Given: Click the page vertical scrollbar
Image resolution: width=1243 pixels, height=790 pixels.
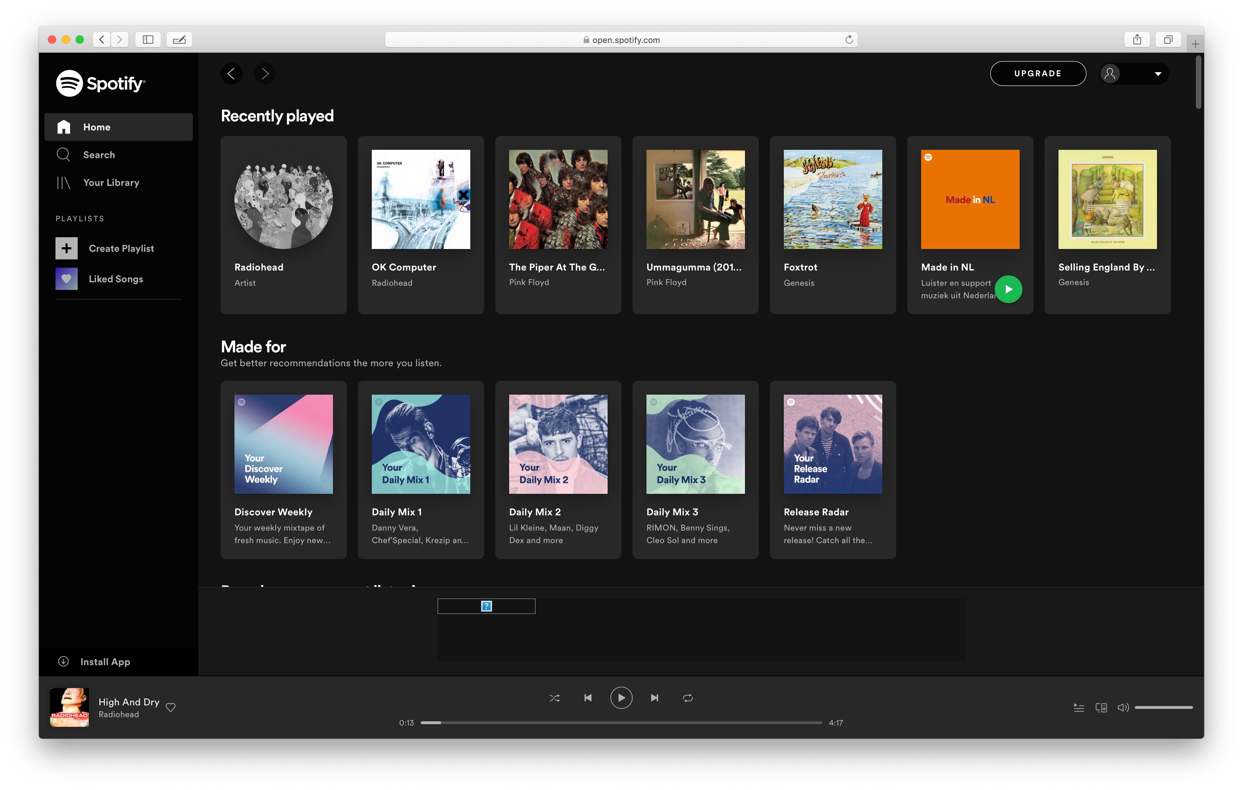Looking at the screenshot, I should click(x=1199, y=83).
